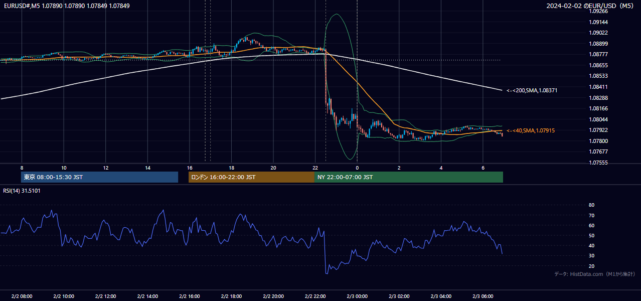Click the 2/2 10:00 date label

(64, 296)
